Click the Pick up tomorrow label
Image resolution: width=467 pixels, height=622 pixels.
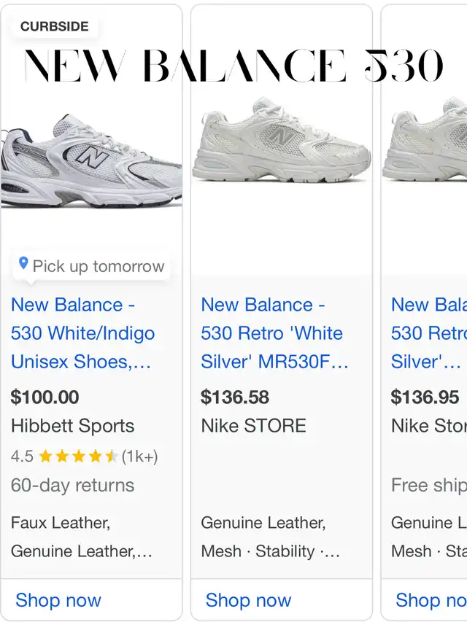click(x=99, y=266)
